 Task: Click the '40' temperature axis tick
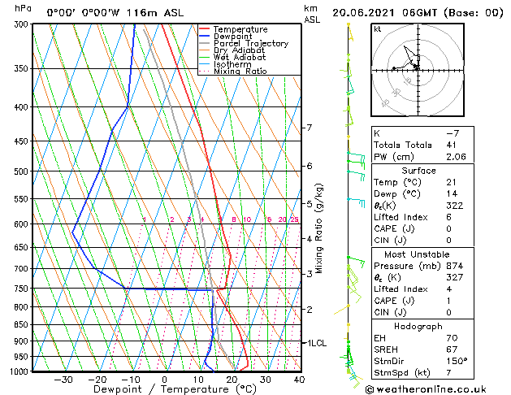[299, 380]
